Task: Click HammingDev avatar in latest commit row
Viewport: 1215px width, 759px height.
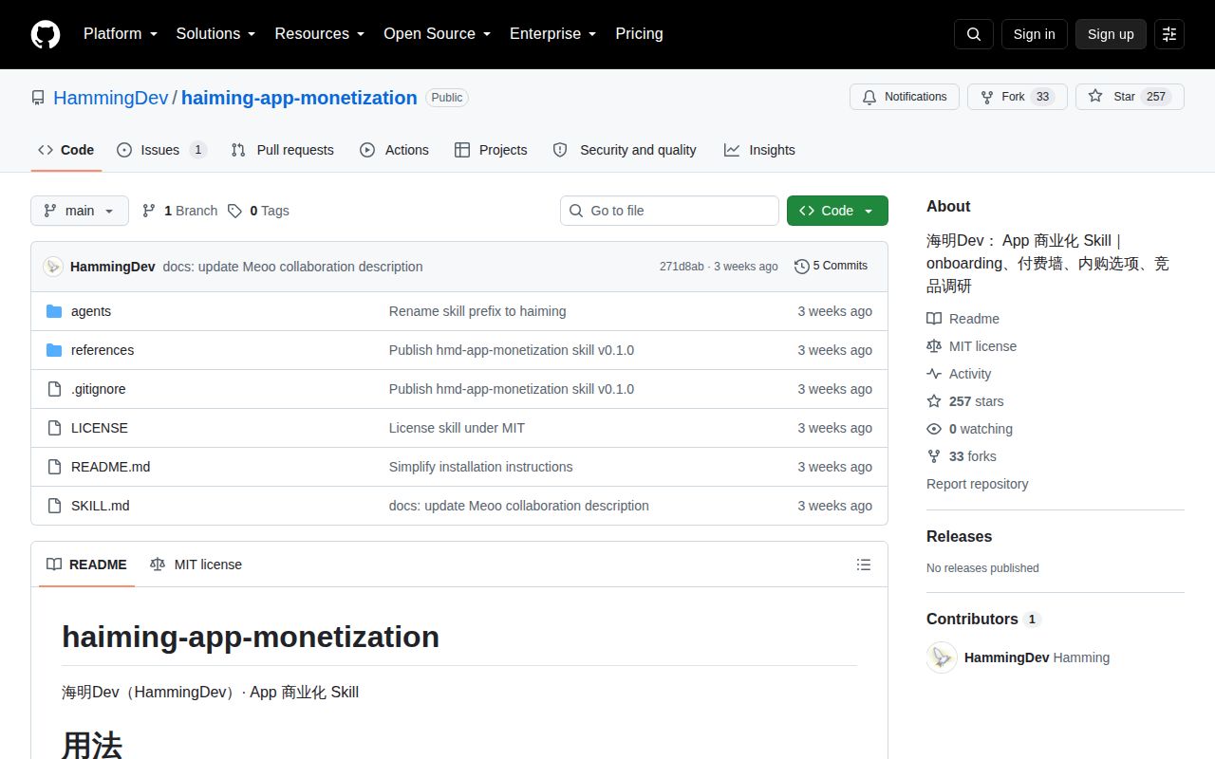Action: point(53,267)
